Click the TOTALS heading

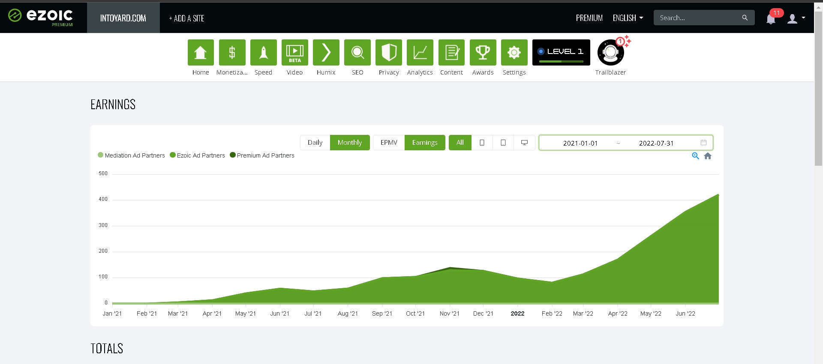coord(107,349)
